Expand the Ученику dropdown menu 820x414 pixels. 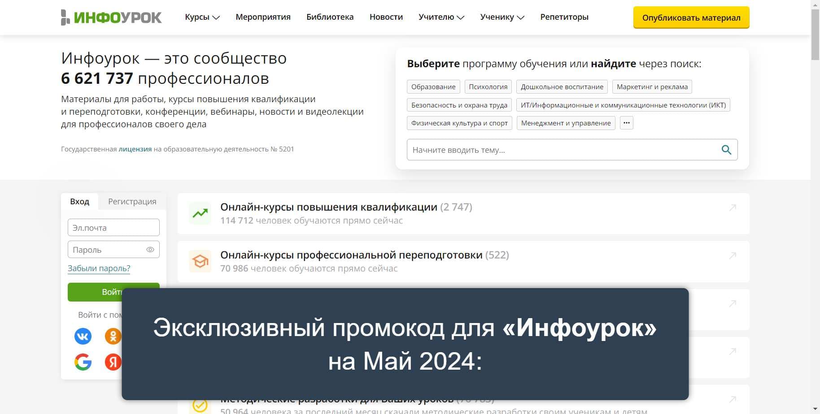[502, 17]
